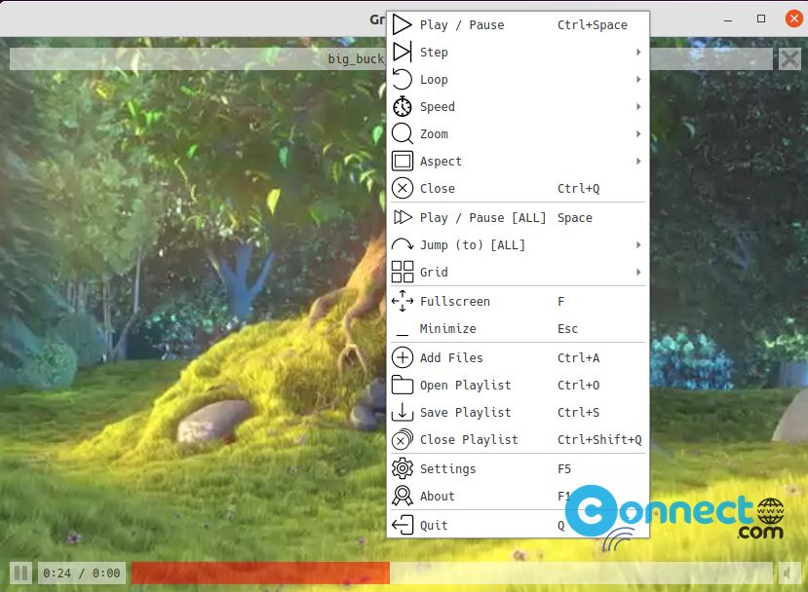Pause the video with the bottom-left button
The image size is (808, 592).
click(x=20, y=573)
